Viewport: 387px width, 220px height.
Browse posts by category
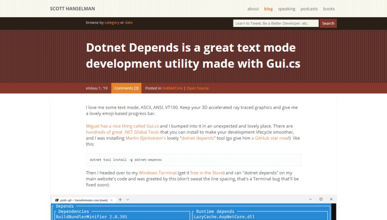click(112, 23)
